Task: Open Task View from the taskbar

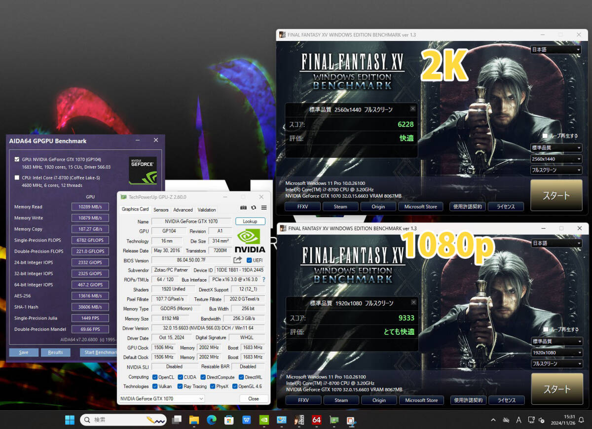Action: point(177,420)
